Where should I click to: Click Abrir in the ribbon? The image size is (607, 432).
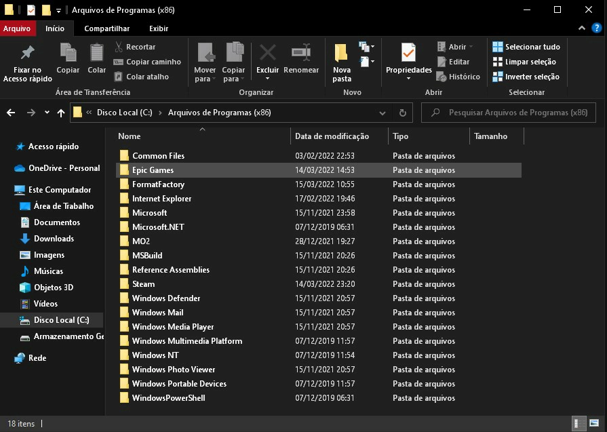point(455,47)
